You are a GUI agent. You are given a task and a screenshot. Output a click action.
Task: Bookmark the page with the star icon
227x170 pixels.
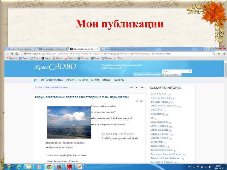pyautogui.click(x=214, y=54)
